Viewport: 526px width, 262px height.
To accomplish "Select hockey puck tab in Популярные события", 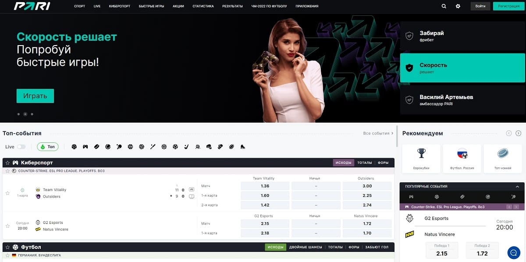I will click(x=462, y=197).
